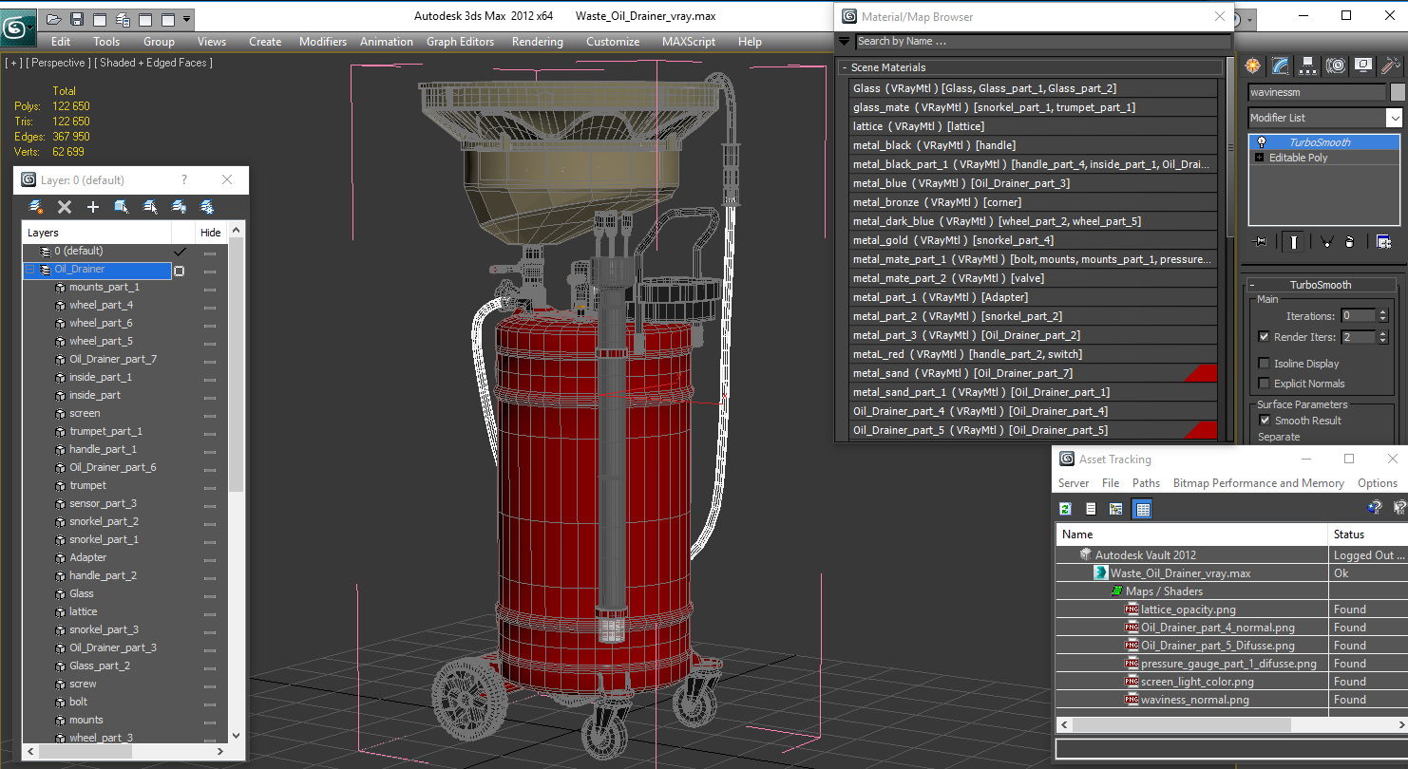
Task: Click the Save File floppy icon
Action: [77, 19]
